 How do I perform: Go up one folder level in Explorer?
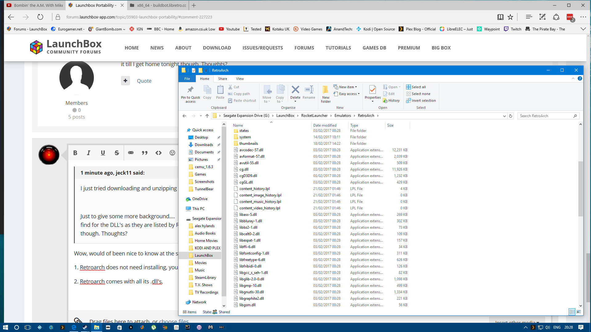(x=207, y=116)
